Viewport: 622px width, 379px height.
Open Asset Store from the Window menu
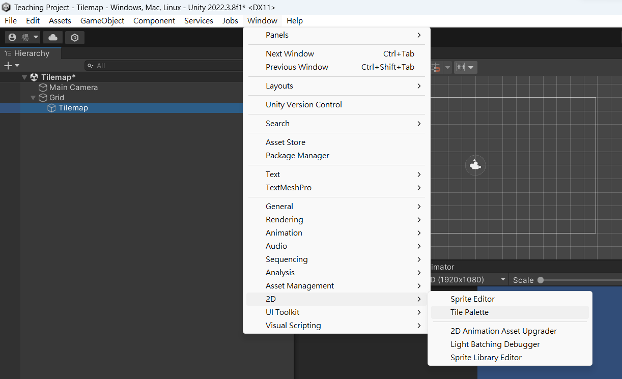coord(337,142)
